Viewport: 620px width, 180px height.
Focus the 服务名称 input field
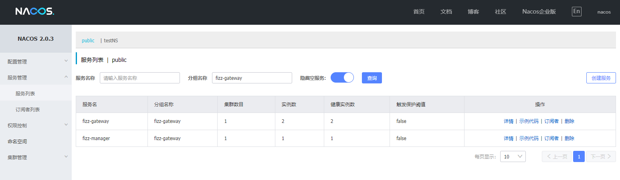coord(140,78)
